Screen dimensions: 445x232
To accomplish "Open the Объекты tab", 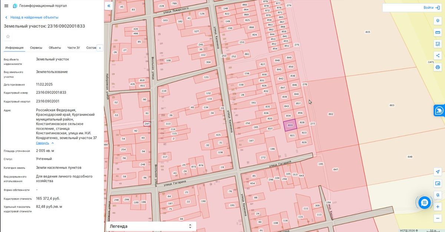I will coord(55,48).
